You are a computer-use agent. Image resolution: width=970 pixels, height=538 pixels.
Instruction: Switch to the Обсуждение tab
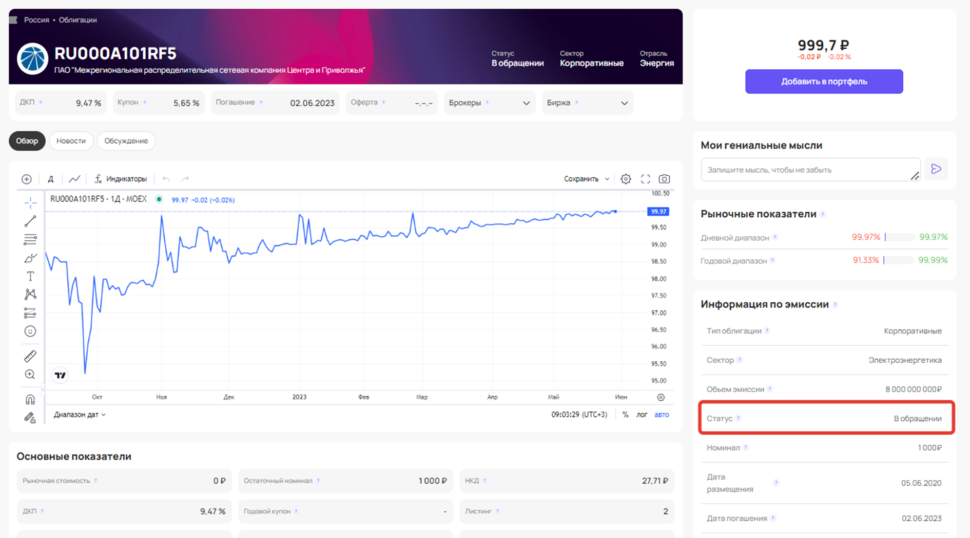(x=126, y=141)
